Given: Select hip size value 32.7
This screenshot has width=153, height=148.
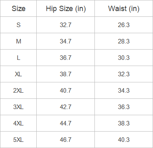Looking at the screenshot, I should point(66,25).
